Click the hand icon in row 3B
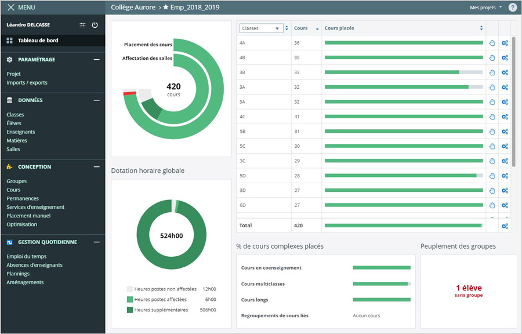Image resolution: width=522 pixels, height=334 pixels. point(492,72)
